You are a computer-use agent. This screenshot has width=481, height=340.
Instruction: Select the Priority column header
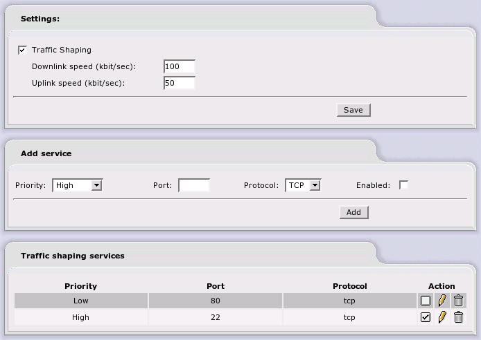tap(80, 286)
